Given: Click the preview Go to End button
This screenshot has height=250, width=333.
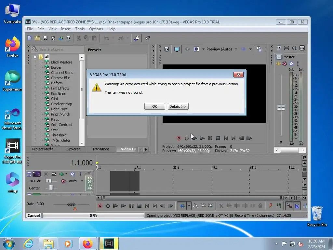Looking at the screenshot, I should 233,138.
